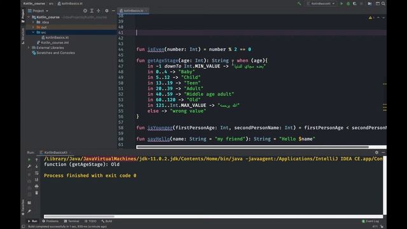
Task: Toggle tool window bars icon at bottom-left corner
Action: click(x=24, y=226)
